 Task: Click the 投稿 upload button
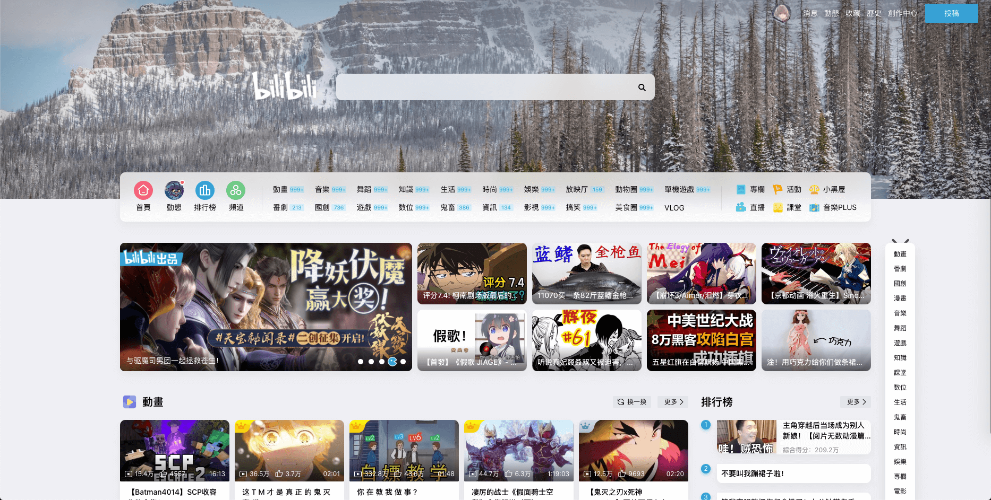[x=951, y=13]
